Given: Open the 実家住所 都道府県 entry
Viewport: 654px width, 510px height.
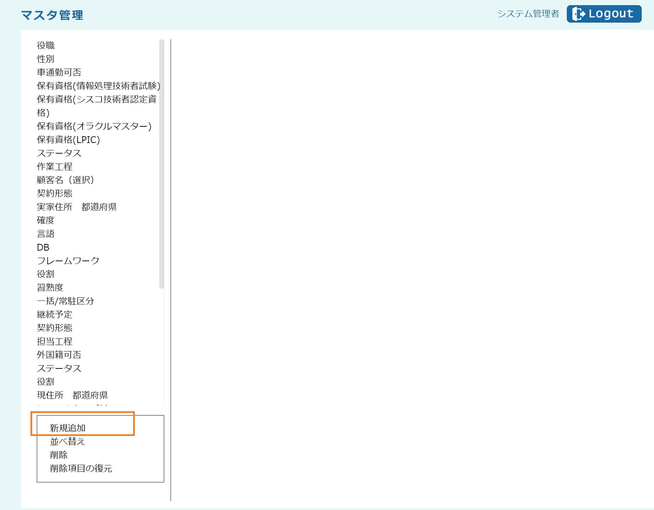Looking at the screenshot, I should 77,207.
